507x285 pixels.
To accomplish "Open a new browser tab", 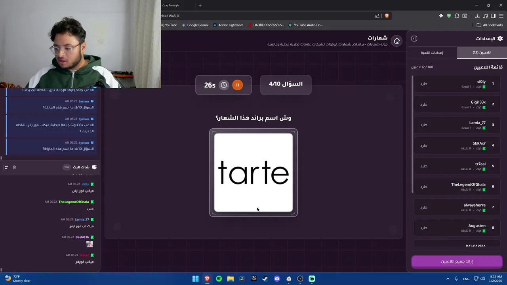I will tap(200, 5).
